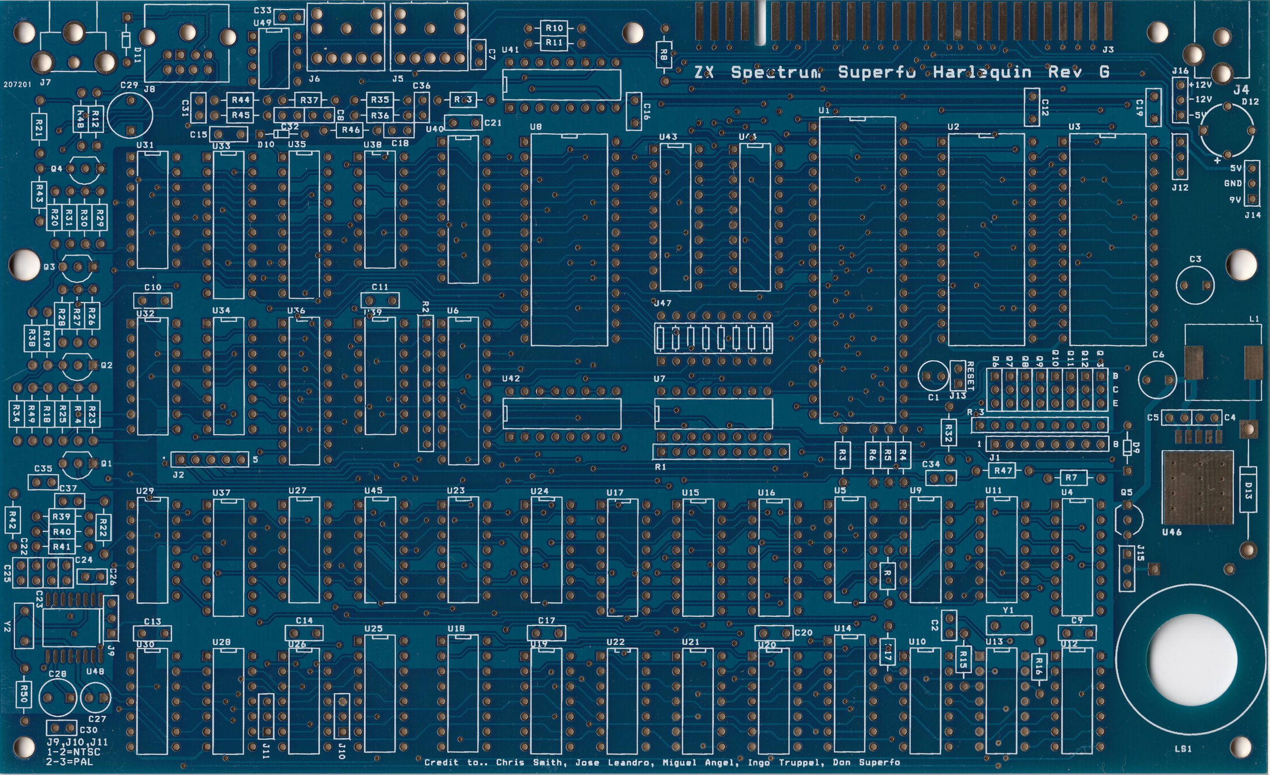Click the 9V label near J14

(x=1235, y=200)
